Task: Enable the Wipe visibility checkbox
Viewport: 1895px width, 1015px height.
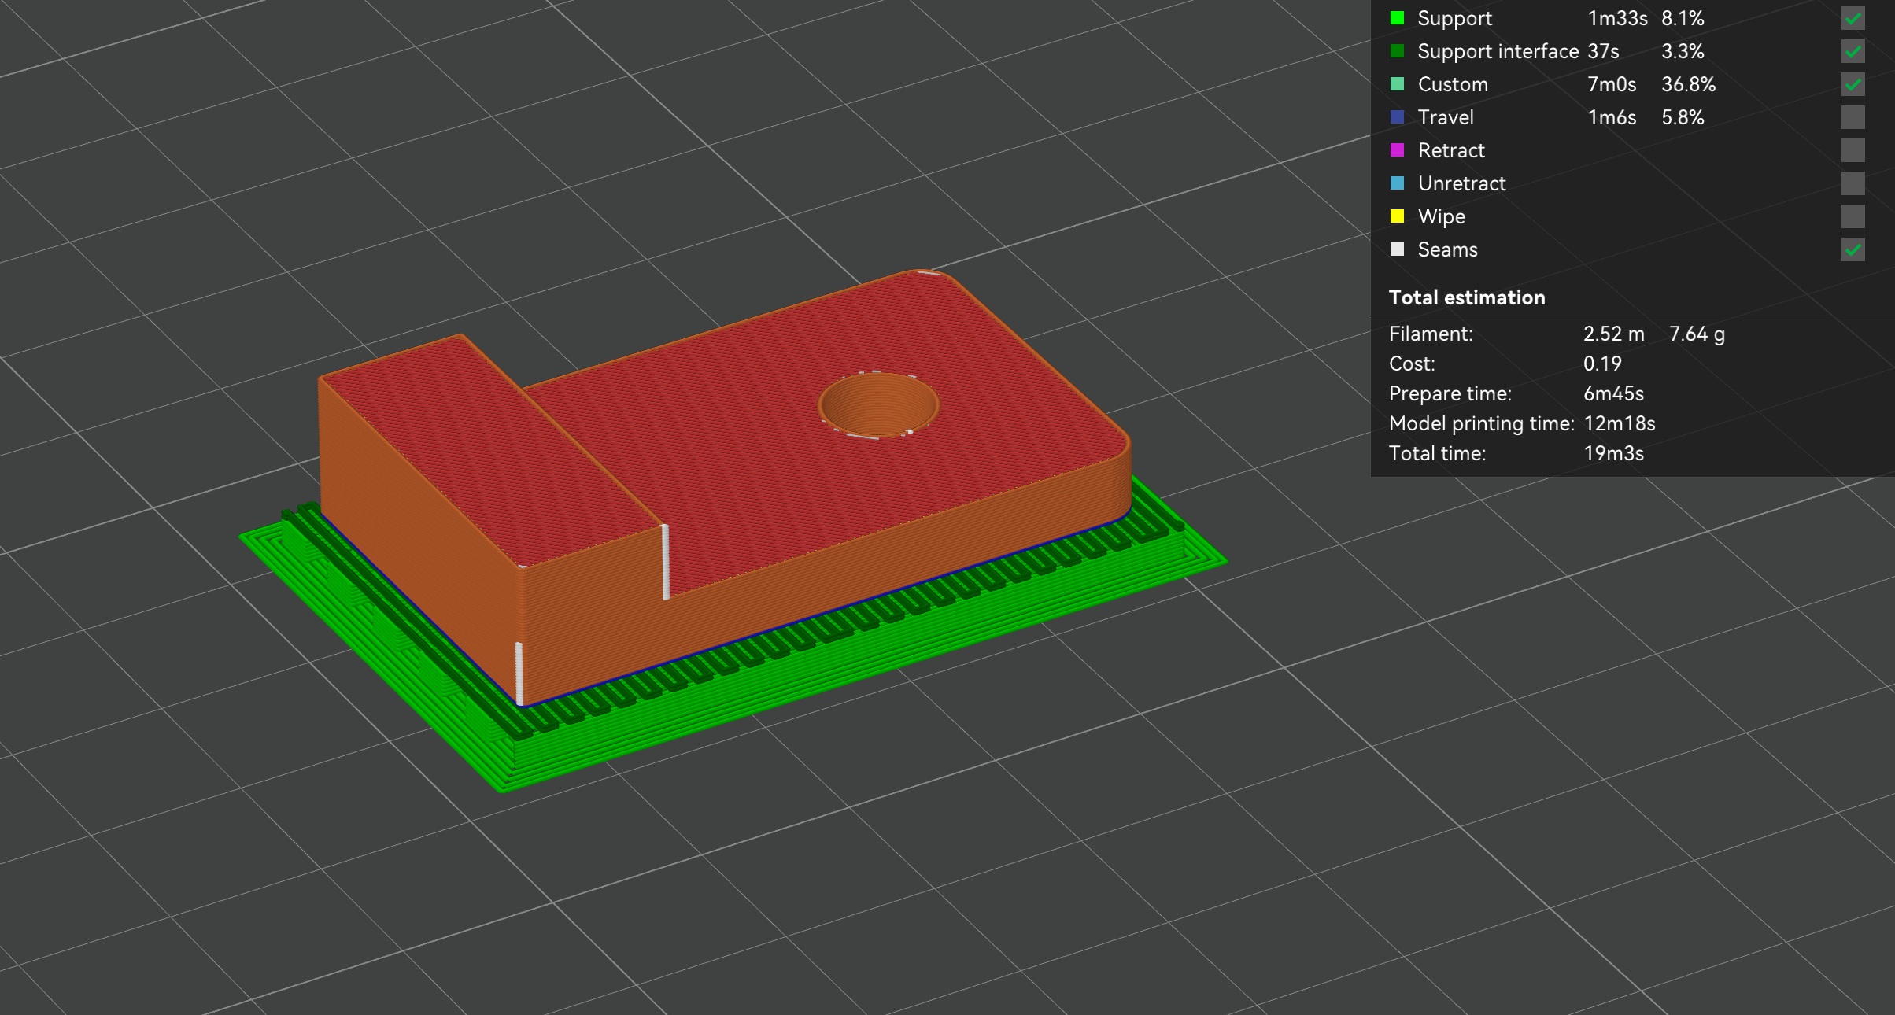Action: 1853,216
